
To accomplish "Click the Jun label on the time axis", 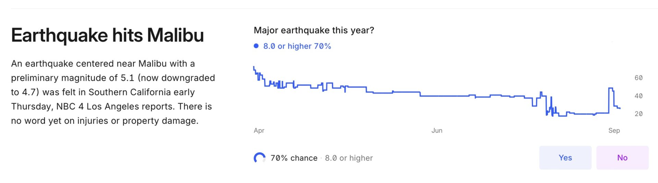I will (437, 131).
